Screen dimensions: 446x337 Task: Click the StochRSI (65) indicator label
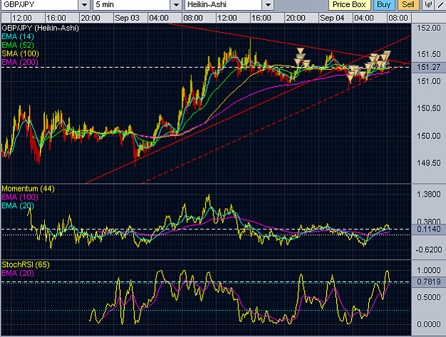click(26, 264)
